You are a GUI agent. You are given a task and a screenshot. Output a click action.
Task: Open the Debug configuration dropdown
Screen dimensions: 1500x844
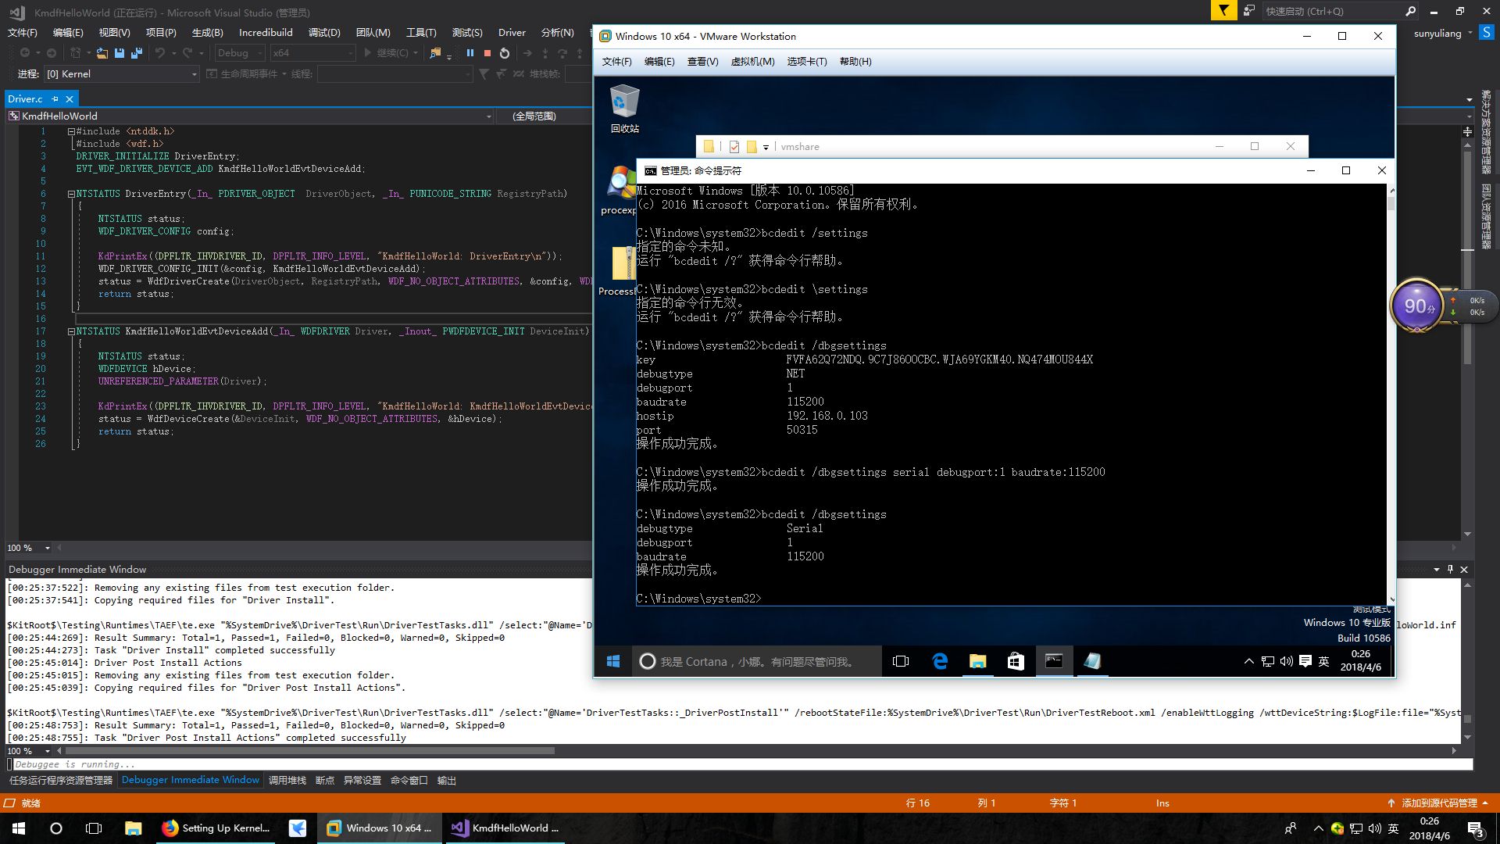tap(239, 53)
